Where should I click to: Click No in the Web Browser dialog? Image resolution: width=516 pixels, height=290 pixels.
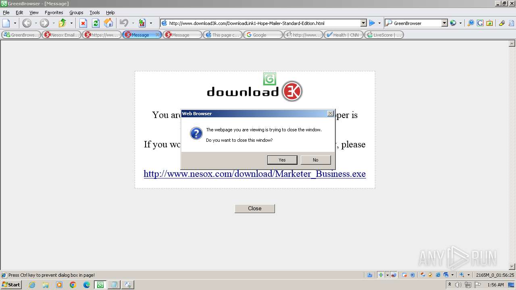[316, 160]
